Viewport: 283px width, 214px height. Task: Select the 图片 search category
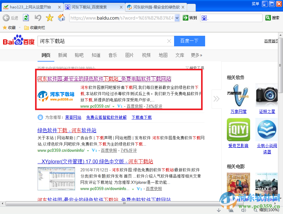point(129,55)
